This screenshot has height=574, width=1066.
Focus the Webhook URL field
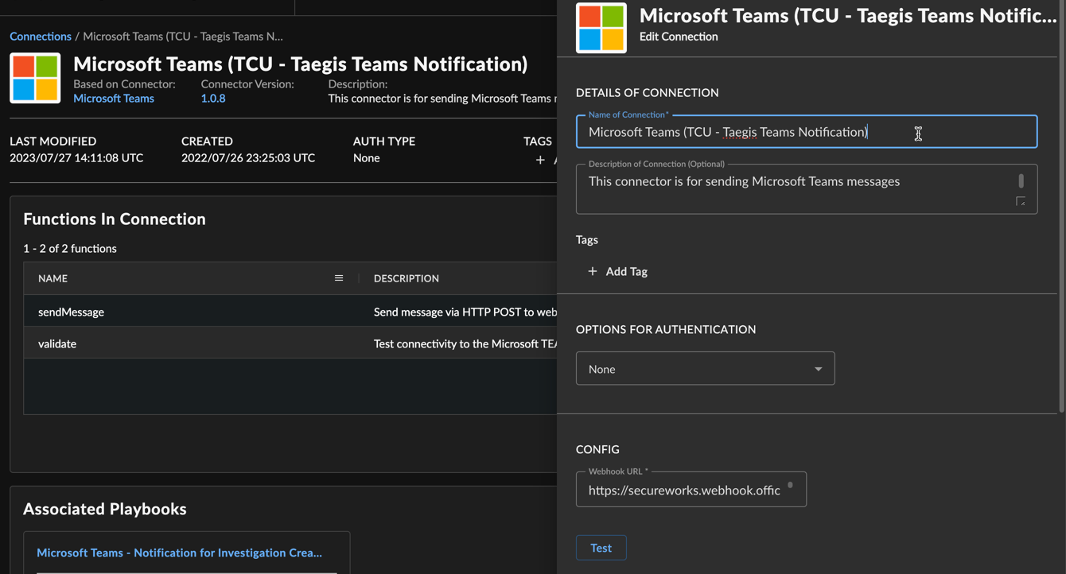[691, 490]
